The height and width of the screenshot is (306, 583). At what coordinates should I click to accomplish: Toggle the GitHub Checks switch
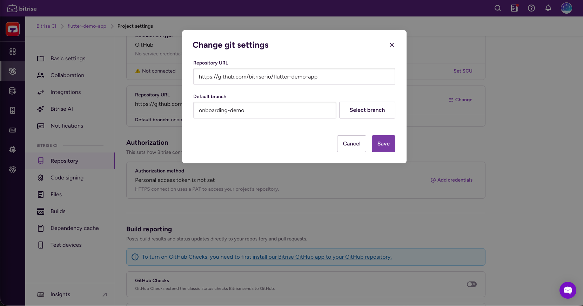pyautogui.click(x=472, y=284)
